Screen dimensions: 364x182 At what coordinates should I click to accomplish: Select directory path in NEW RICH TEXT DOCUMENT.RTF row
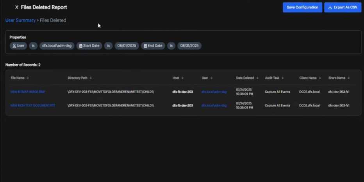click(111, 106)
